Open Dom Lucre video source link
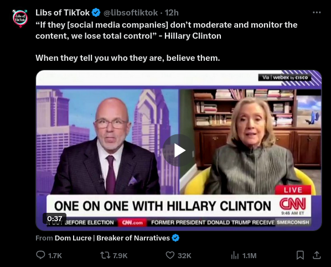Screen dimensions: 331x267 (x=112, y=238)
